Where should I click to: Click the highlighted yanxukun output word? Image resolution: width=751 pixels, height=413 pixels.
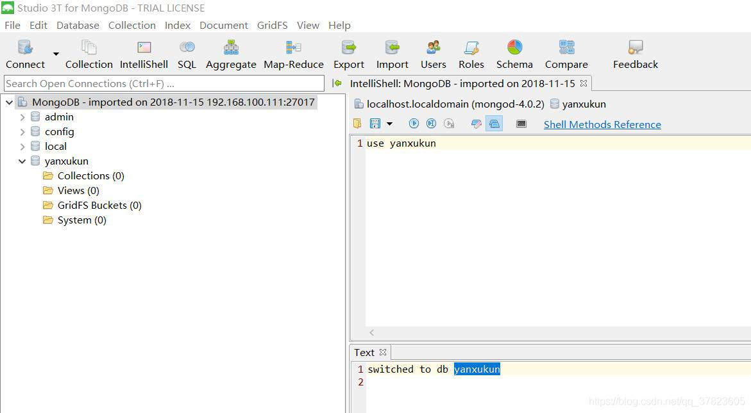477,369
